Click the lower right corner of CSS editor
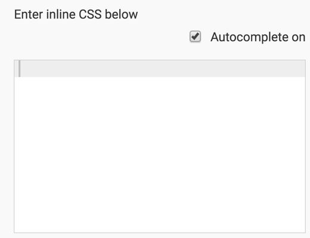Screen dimensions: 310x238 point(301,228)
